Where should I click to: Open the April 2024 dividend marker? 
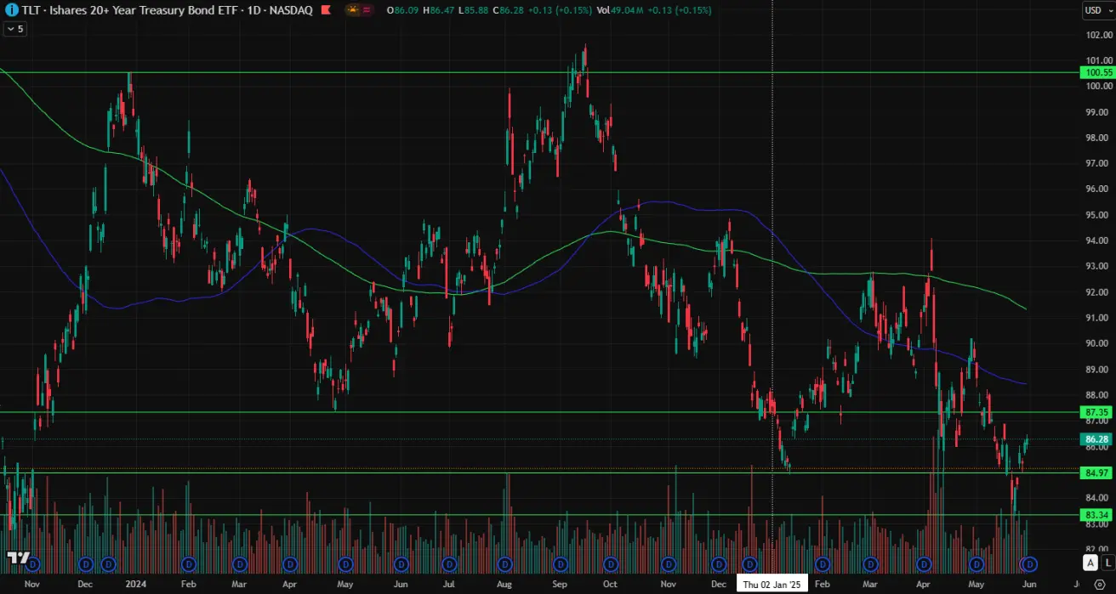point(291,563)
